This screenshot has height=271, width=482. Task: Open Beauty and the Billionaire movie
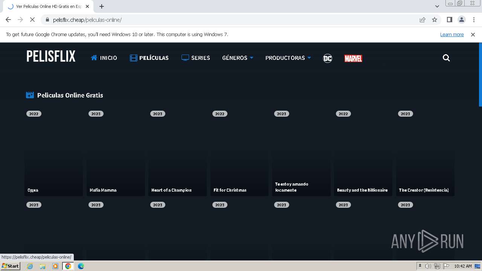363,152
